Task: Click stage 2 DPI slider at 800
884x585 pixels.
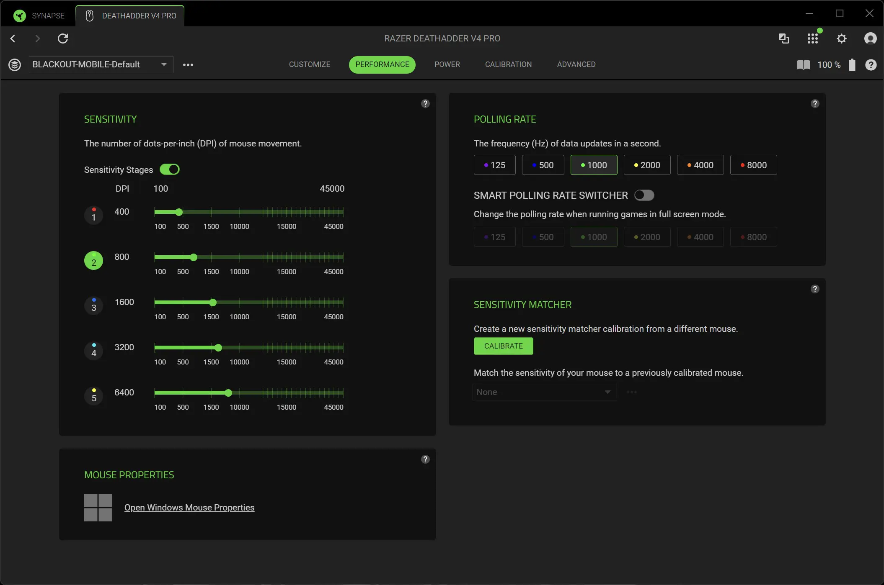Action: [x=194, y=257]
